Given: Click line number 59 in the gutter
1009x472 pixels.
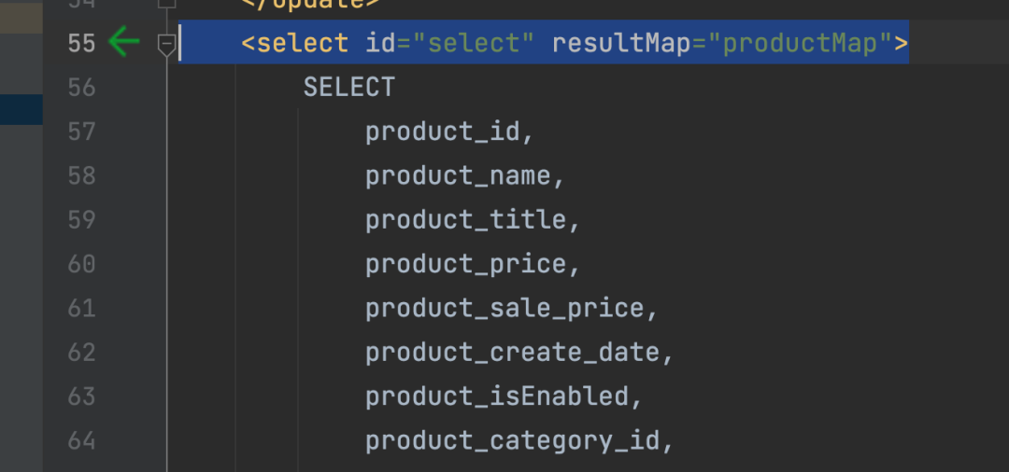Looking at the screenshot, I should (x=81, y=220).
